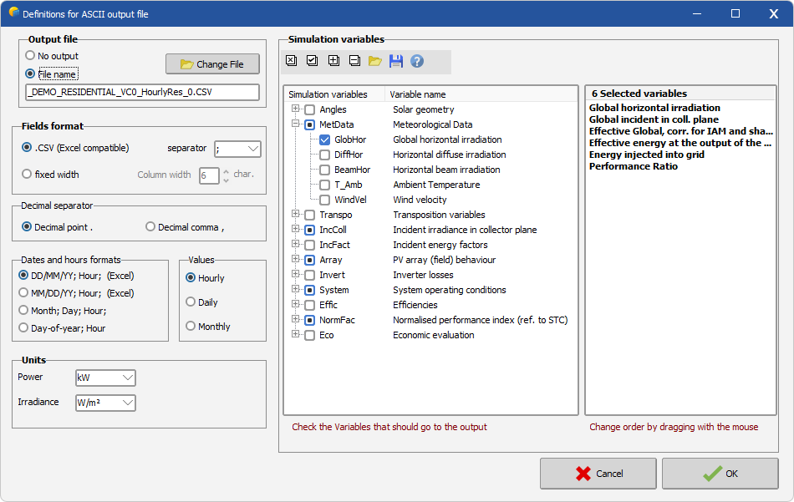Toggle the System group checkbox
The height and width of the screenshot is (502, 794).
point(310,291)
